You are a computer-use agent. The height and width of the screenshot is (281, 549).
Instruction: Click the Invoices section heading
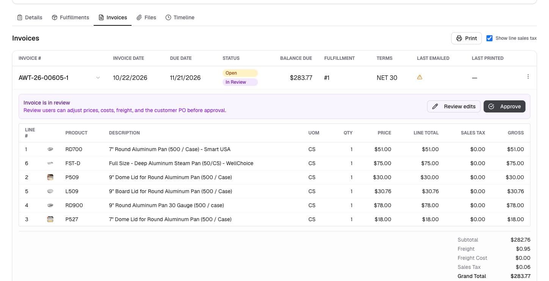(x=26, y=38)
